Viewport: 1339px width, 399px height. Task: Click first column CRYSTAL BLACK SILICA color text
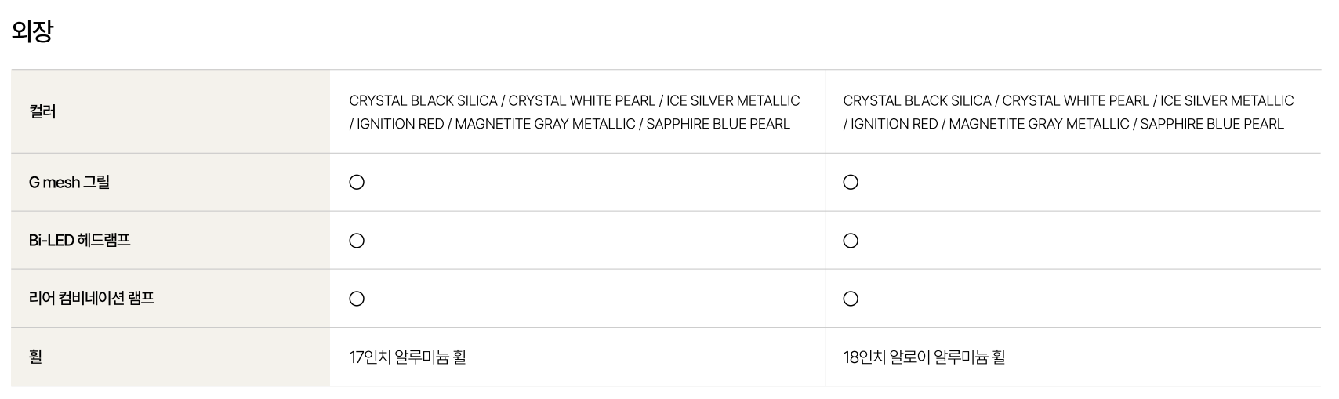[x=423, y=100]
